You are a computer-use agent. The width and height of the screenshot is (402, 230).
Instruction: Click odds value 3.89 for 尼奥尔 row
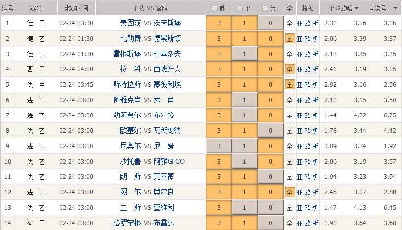coord(330,146)
